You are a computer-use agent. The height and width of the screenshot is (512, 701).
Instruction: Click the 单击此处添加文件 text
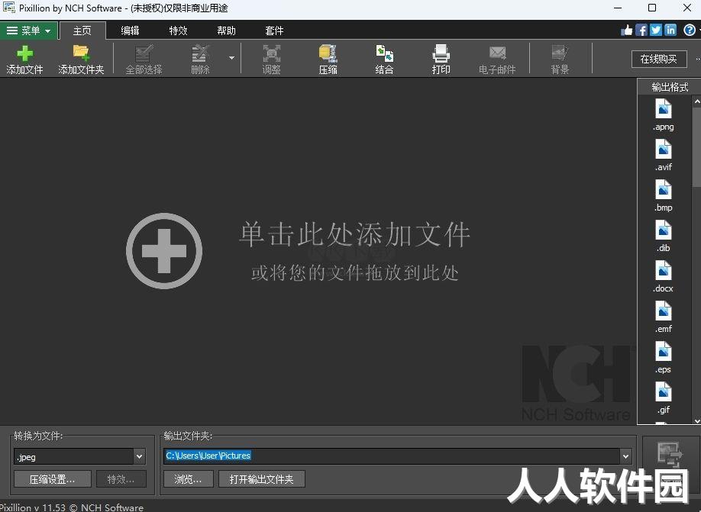click(354, 234)
